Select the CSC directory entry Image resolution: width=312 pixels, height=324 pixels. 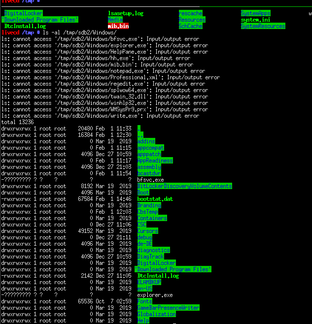click(142, 225)
